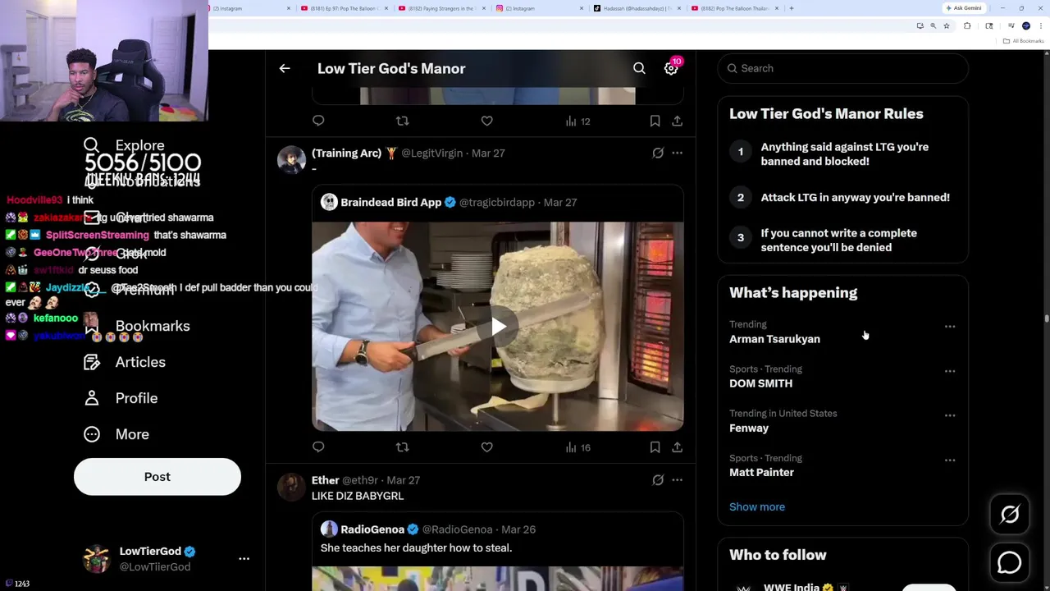Viewport: 1050px width, 591px height.
Task: Read rule 1 about LTG ban
Action: pyautogui.click(x=843, y=154)
